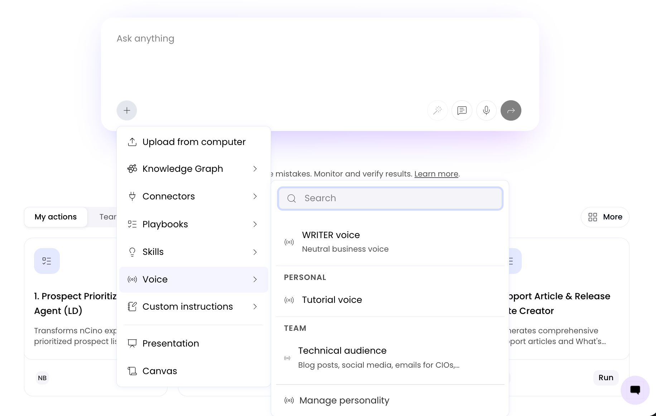Click the Knowledge Graph nodes icon
This screenshot has height=416, width=656.
(132, 169)
